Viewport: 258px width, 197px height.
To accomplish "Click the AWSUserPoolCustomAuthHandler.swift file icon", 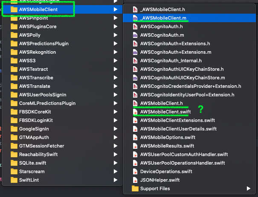I will click(135, 154).
